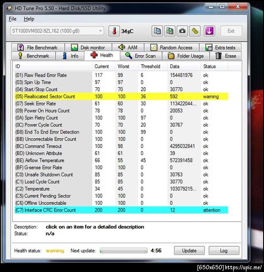Select the (C5) Current Pending Sector row

121,196
